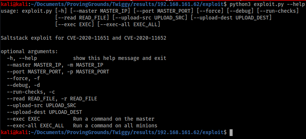306x139 pixels.
Task: Click the top prompt's kali@kali username
Action: tap(14, 4)
